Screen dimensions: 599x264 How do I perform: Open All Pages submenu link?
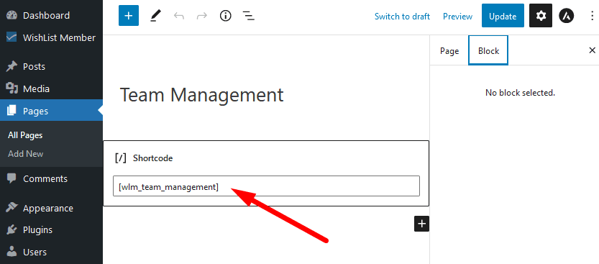[25, 135]
